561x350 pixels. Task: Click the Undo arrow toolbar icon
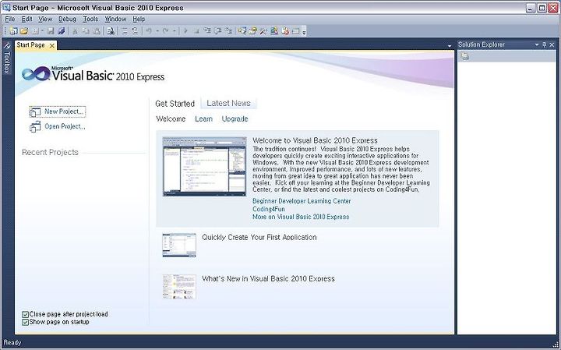point(149,31)
